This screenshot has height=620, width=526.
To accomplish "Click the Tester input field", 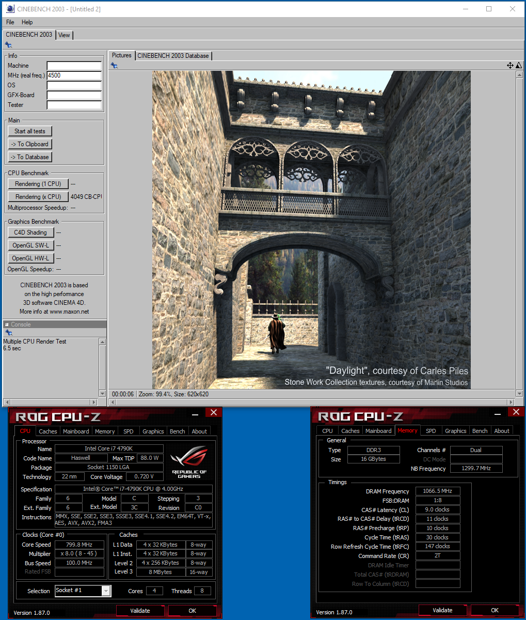I will point(74,105).
